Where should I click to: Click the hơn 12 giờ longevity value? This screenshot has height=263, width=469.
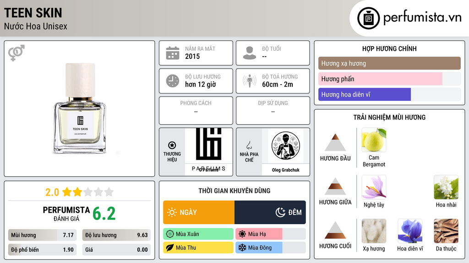pyautogui.click(x=201, y=84)
